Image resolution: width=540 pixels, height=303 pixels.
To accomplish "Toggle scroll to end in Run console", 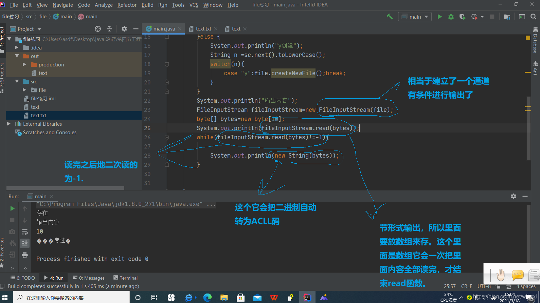I will click(x=25, y=243).
